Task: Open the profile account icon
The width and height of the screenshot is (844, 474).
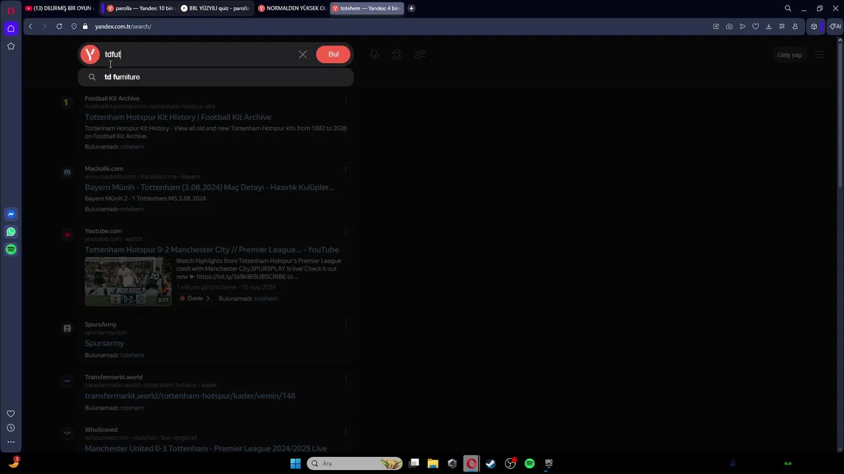Action: pyautogui.click(x=795, y=26)
